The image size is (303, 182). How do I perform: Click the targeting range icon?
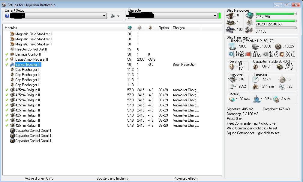click(x=255, y=79)
